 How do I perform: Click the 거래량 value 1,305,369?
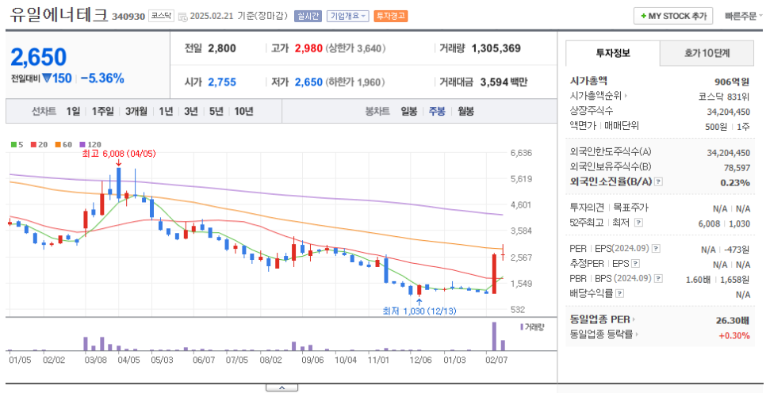pos(496,48)
